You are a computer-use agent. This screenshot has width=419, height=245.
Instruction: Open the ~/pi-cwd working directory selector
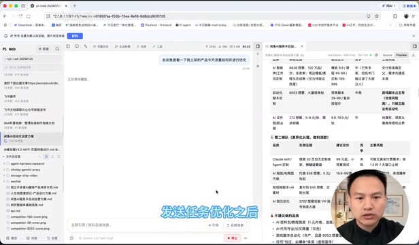click(x=32, y=59)
